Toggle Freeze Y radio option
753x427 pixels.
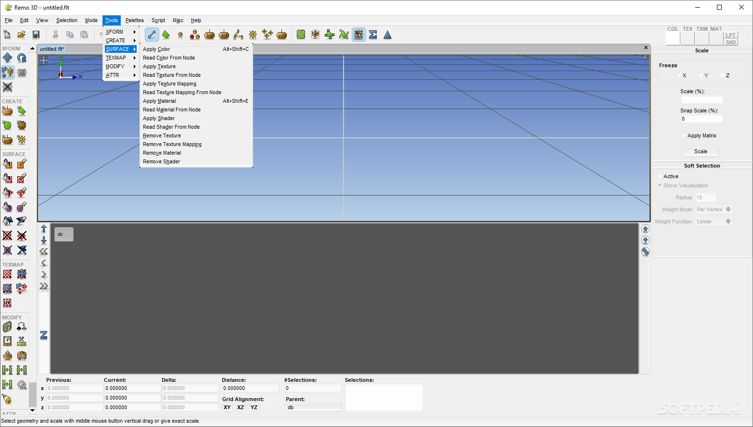pos(701,75)
